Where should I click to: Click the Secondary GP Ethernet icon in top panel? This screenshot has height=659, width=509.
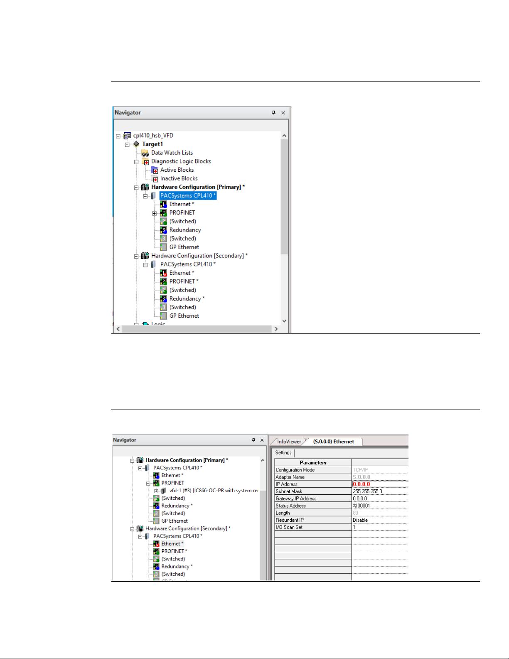coord(164,316)
